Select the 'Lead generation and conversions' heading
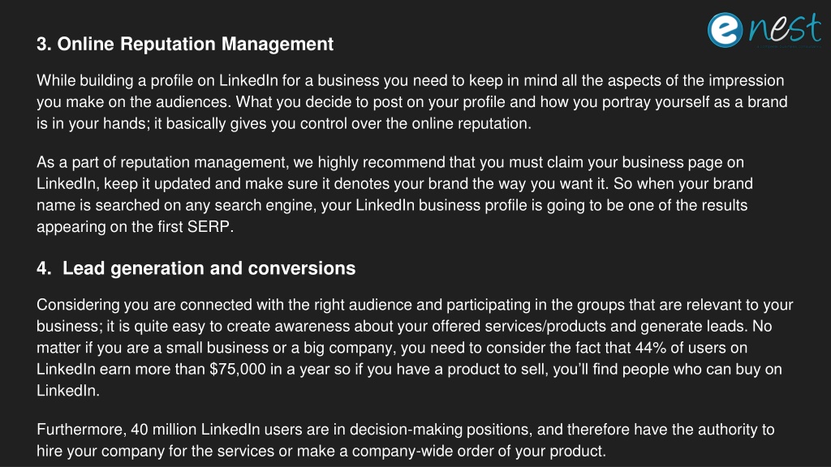This screenshot has width=831, height=467. (x=209, y=268)
